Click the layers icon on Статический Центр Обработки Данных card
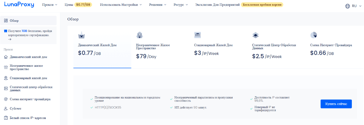364x125 pixels. [256, 35]
